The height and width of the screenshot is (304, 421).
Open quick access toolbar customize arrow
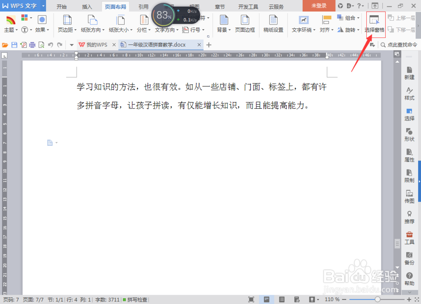click(72, 45)
